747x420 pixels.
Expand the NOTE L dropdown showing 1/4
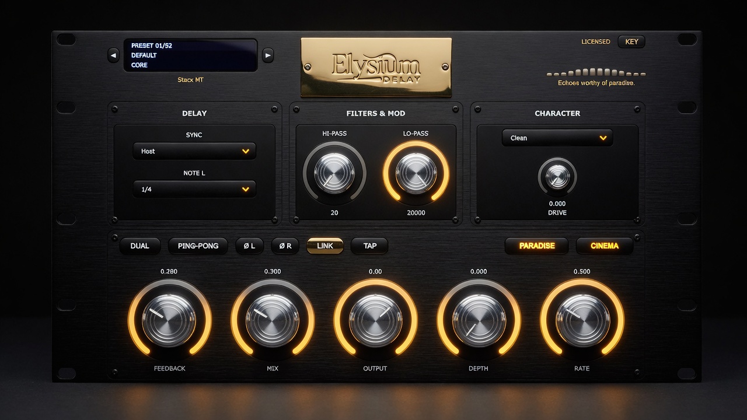(x=194, y=189)
